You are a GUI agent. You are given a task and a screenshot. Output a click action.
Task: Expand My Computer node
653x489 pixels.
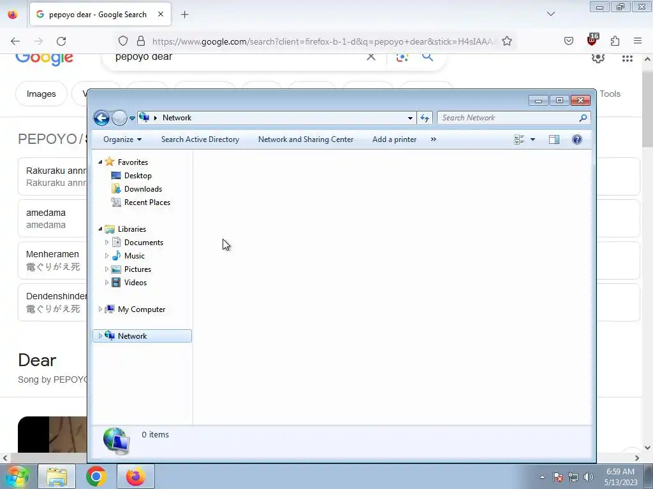click(100, 309)
